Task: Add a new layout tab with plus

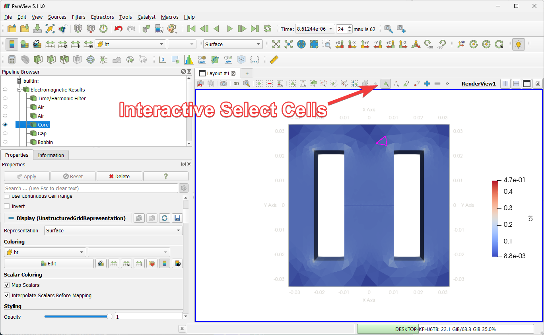Action: click(247, 74)
